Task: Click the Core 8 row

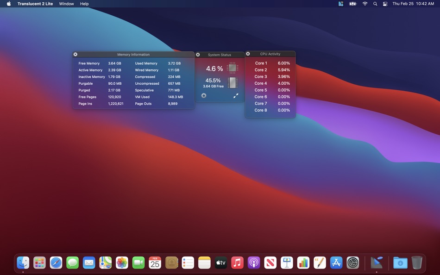Action: coord(272,110)
